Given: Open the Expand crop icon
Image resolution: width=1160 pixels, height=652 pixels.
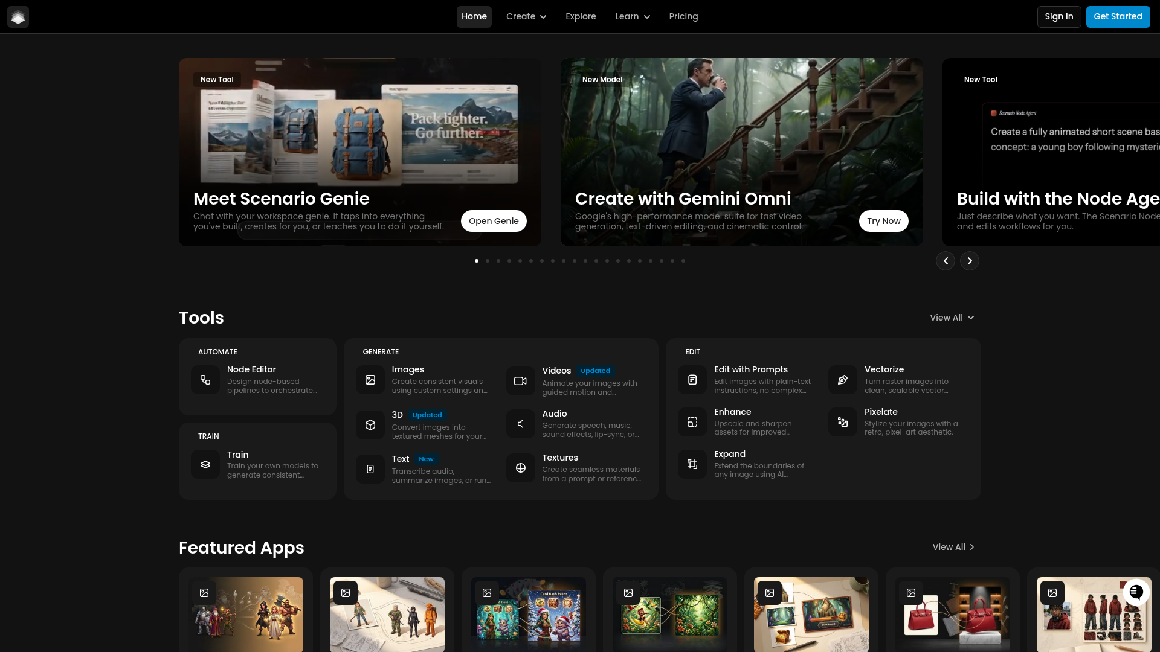Looking at the screenshot, I should pos(692,464).
